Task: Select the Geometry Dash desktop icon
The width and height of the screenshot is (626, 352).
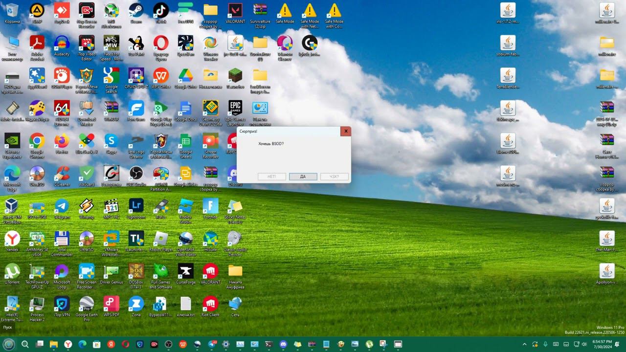Action: pyautogui.click(x=211, y=113)
